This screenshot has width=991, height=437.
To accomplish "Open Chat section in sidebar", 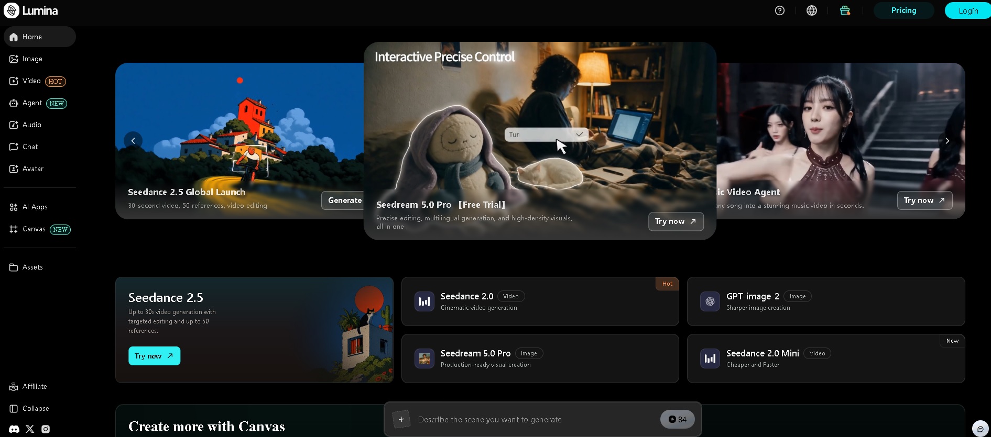I will pos(40,147).
